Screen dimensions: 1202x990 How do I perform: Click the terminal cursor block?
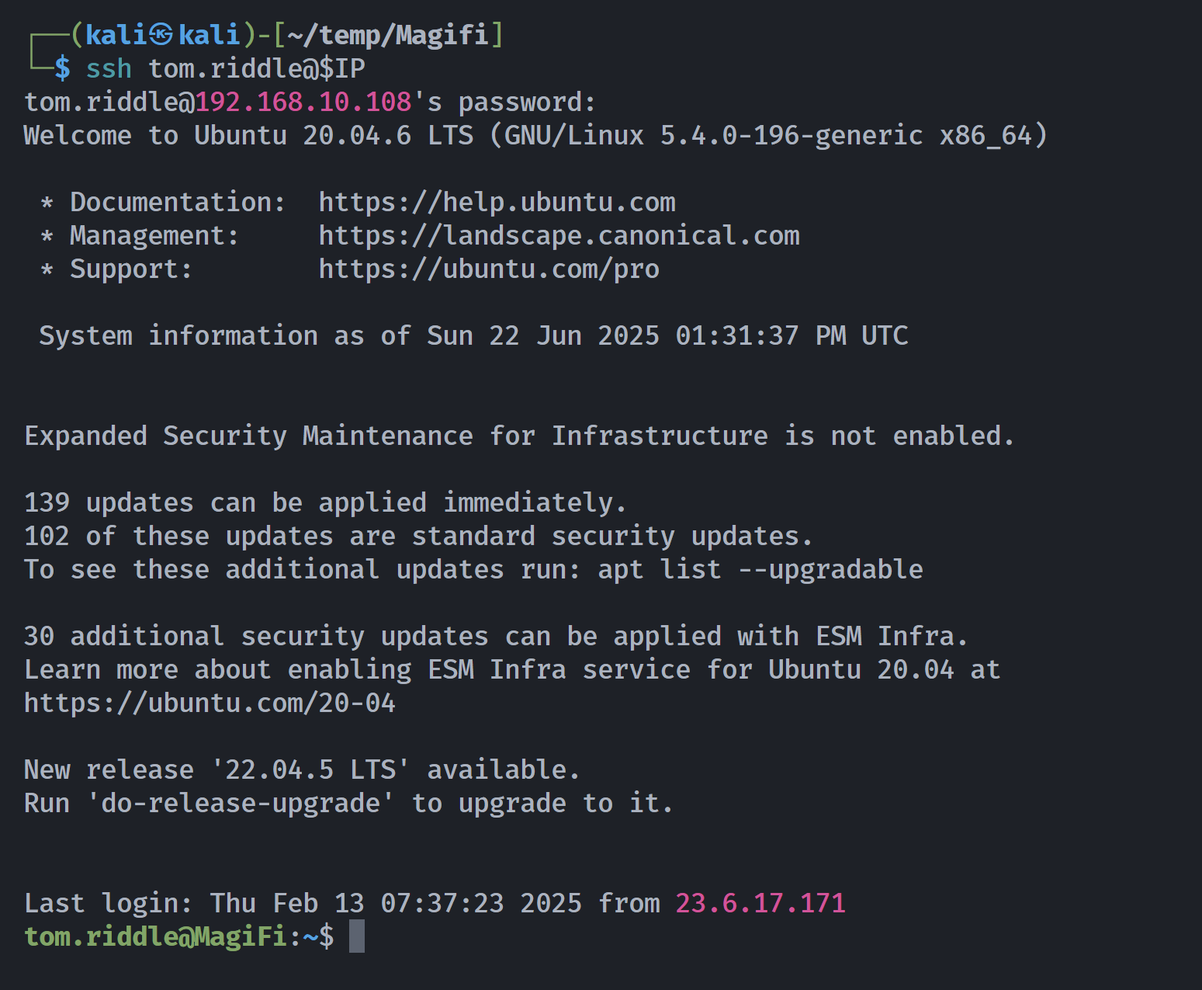click(357, 936)
